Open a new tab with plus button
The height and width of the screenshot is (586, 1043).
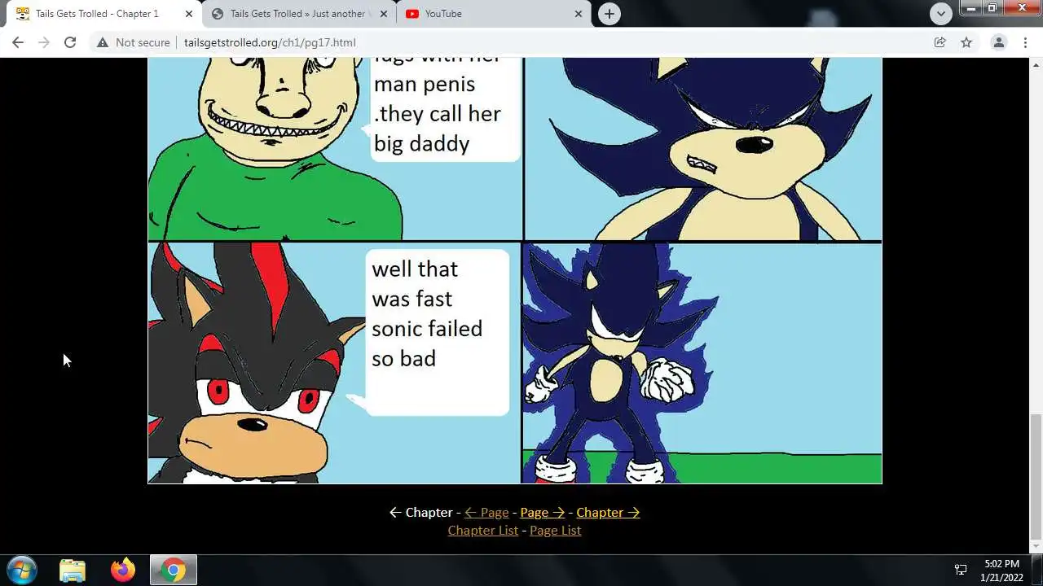610,13
